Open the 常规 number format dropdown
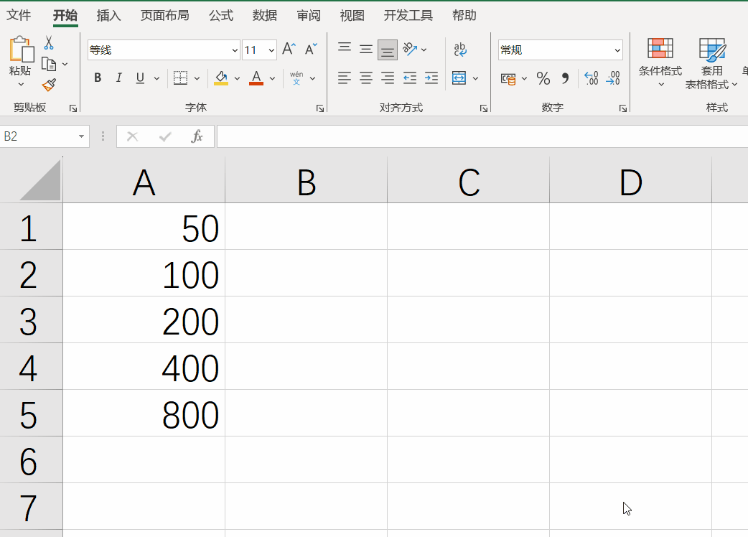This screenshot has width=748, height=537. coord(617,50)
